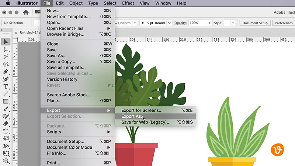295x166 pixels.
Task: Close the Untitled-1 document tab
Action: coord(16,32)
